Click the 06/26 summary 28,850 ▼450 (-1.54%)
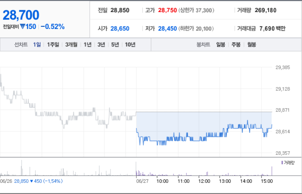 coord(38,181)
